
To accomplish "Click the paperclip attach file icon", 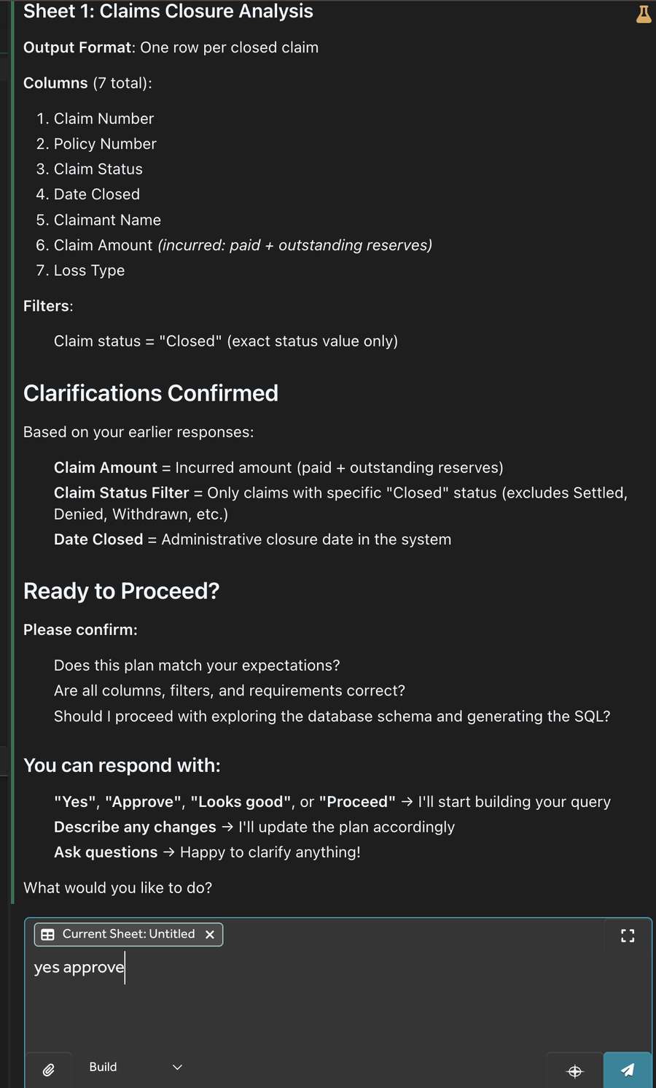I will [49, 1070].
